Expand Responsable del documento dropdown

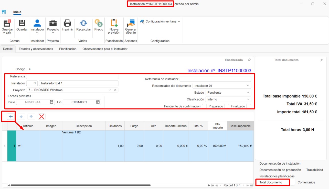point(222,86)
